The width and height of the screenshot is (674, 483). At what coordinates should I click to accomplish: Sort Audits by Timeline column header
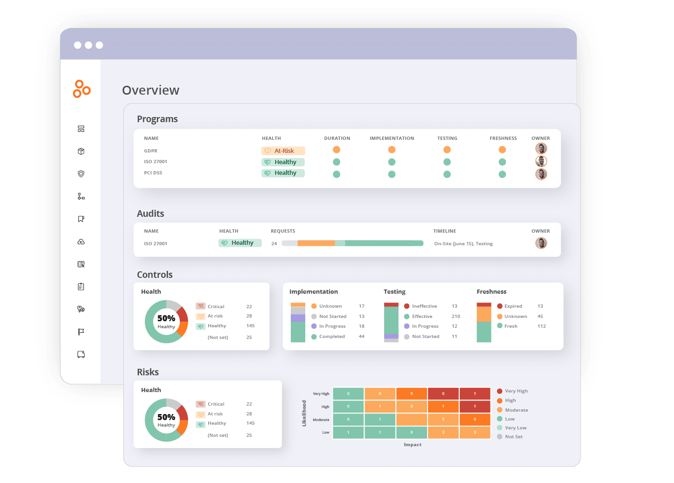pyautogui.click(x=445, y=231)
